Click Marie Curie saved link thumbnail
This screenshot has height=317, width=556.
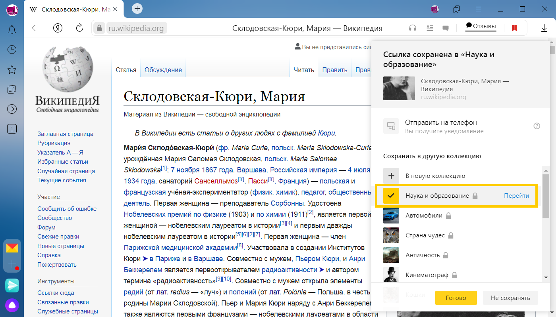coord(399,88)
